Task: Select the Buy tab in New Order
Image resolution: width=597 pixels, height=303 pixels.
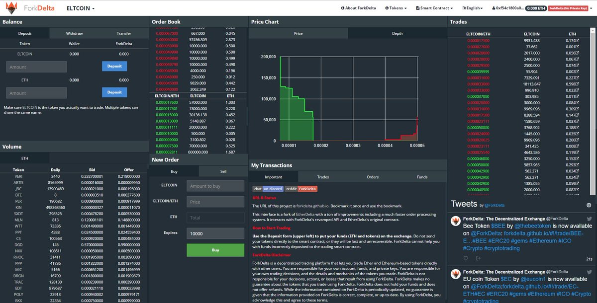Action: 174,171
